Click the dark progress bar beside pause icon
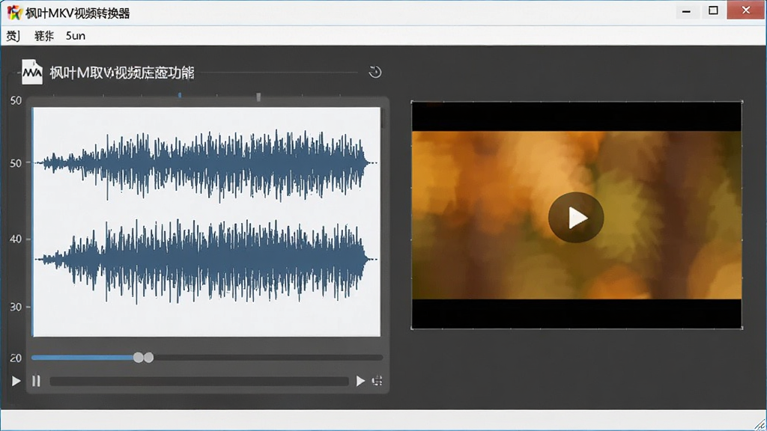767x431 pixels. coord(199,381)
